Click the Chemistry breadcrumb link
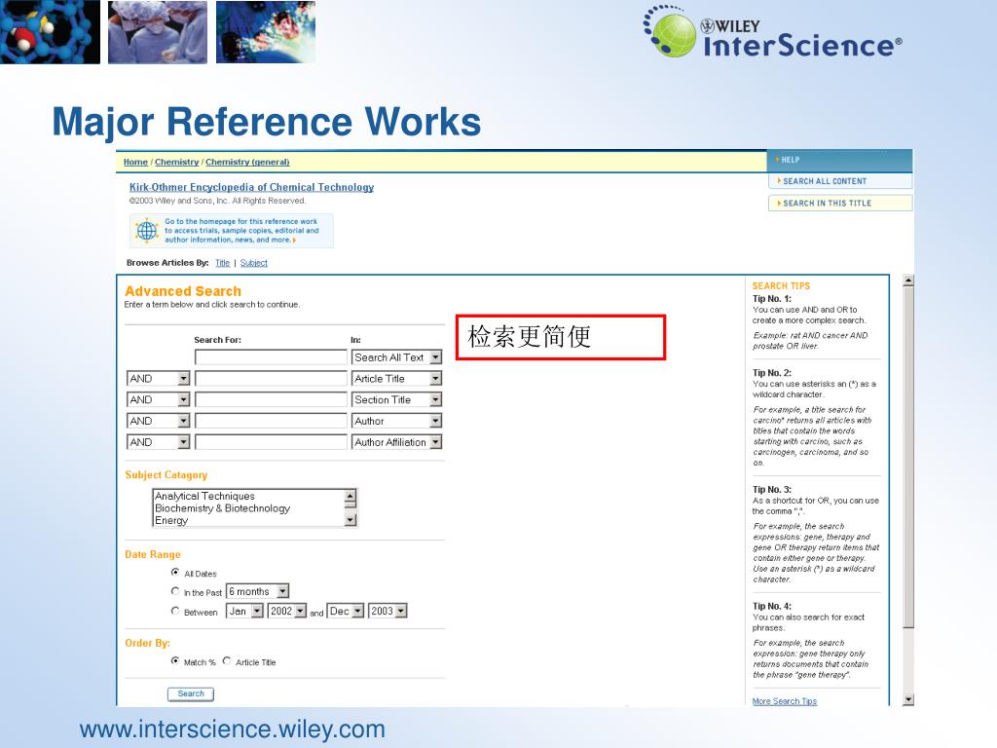Image resolution: width=997 pixels, height=748 pixels. 177,163
